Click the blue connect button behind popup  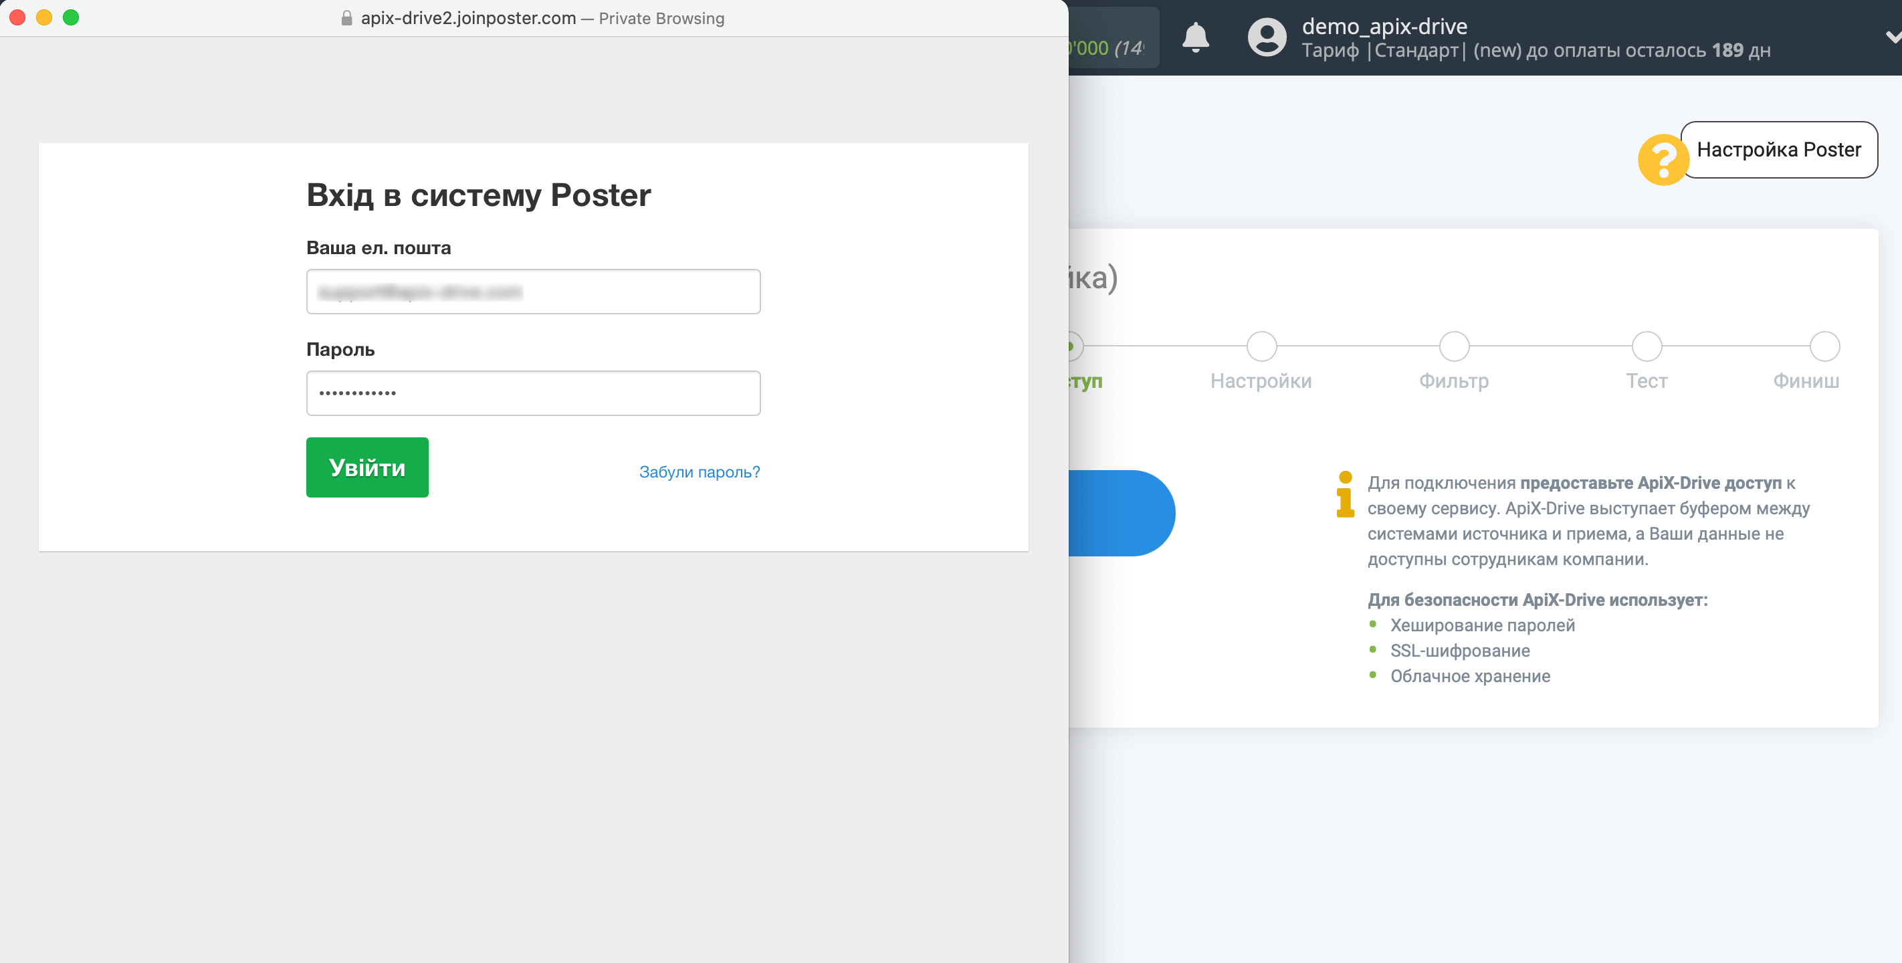tap(1122, 513)
